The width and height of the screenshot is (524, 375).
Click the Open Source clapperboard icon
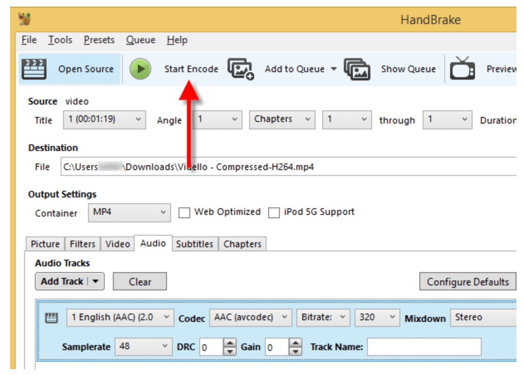(34, 69)
